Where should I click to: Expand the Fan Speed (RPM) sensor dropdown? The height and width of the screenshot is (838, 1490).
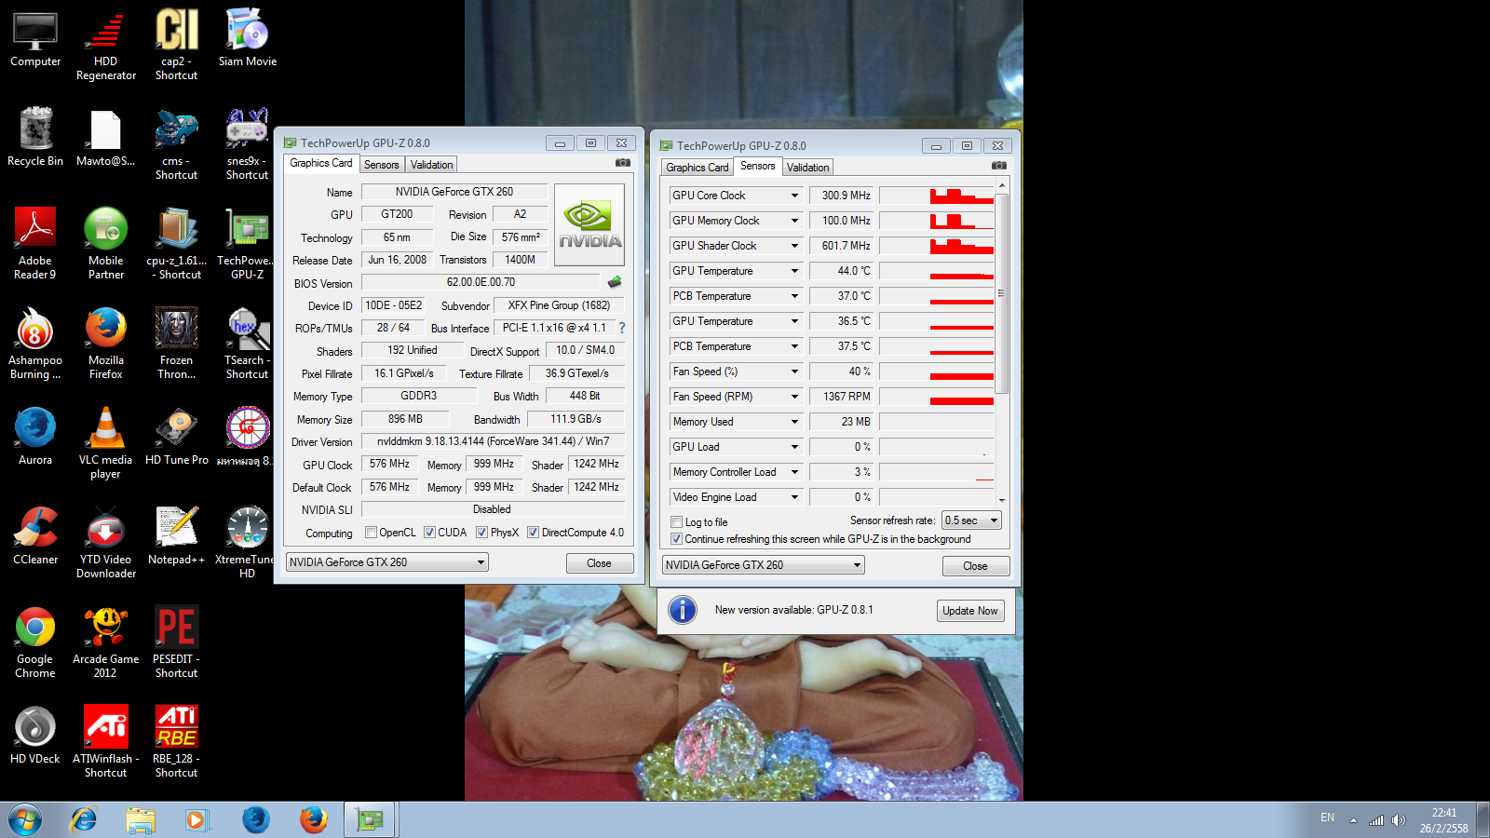tap(794, 397)
